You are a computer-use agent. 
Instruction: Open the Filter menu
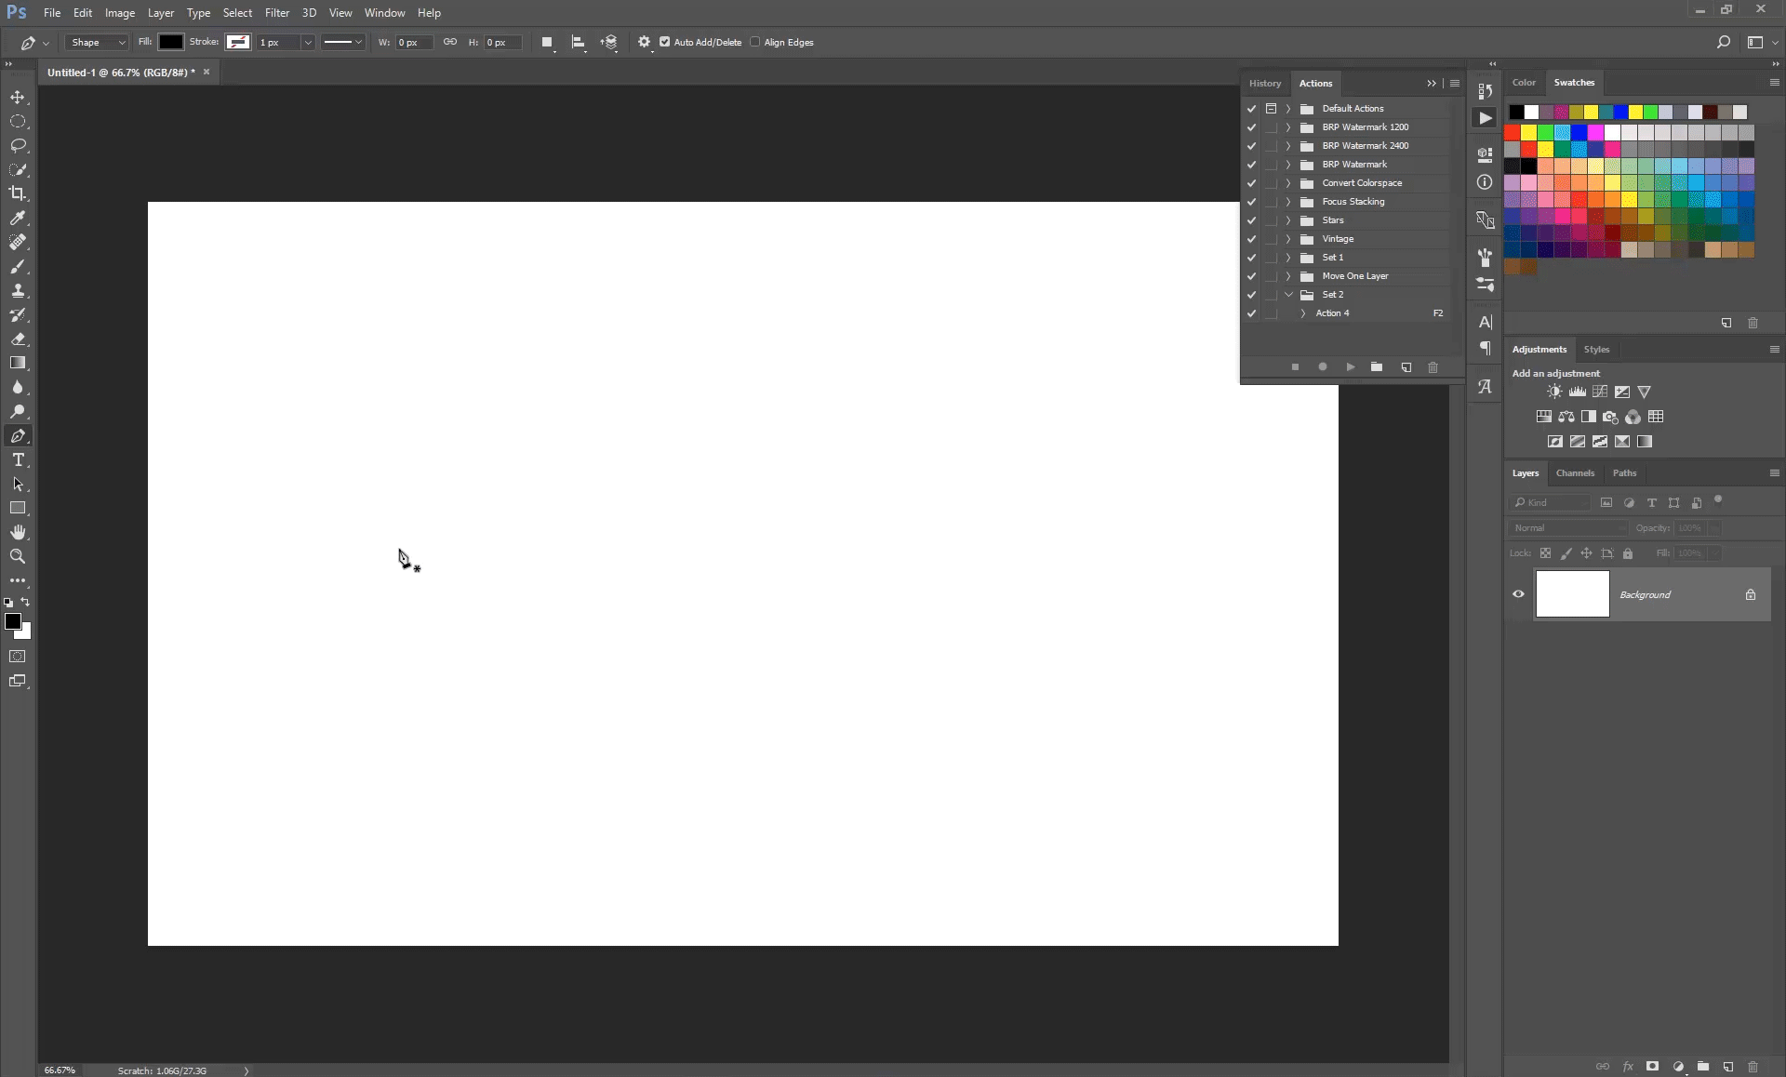(276, 13)
